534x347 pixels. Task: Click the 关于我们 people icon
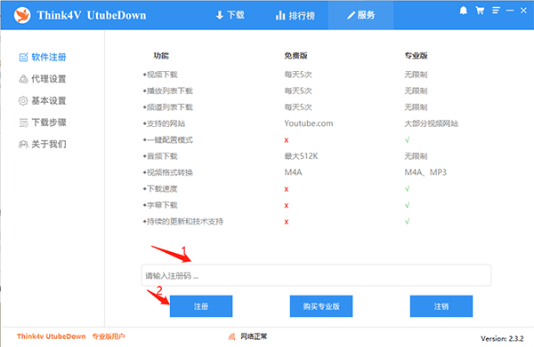pyautogui.click(x=23, y=145)
